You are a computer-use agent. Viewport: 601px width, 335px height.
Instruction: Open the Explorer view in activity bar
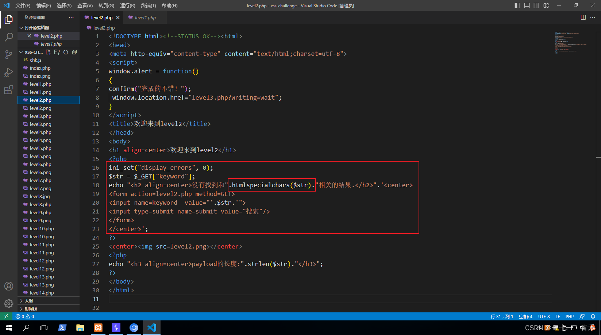[9, 20]
